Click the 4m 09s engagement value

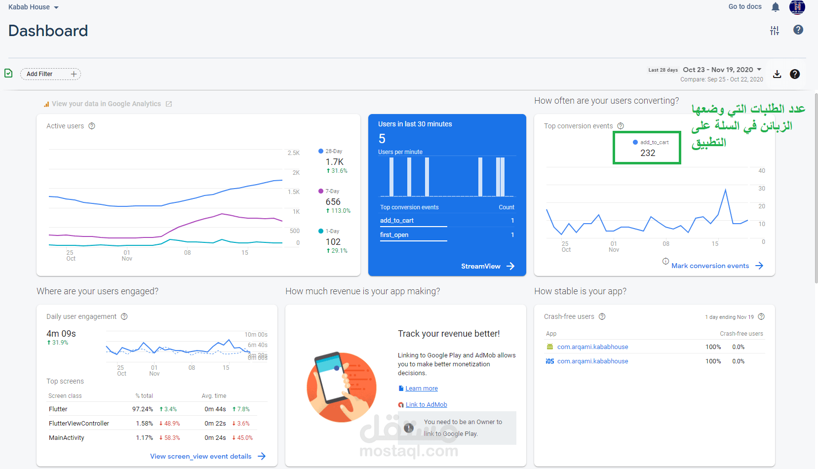61,334
